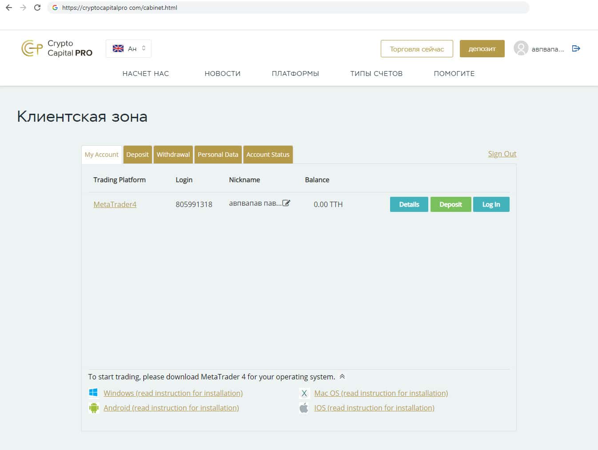
Task: Open the MetaTrader4 platform link
Action: [115, 204]
